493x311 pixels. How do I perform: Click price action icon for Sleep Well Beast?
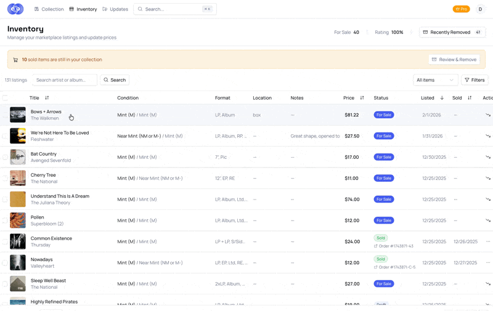[x=488, y=284]
